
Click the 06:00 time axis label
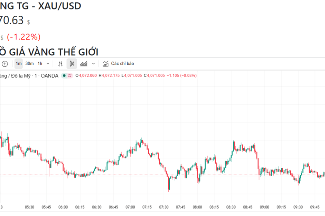click(x=63, y=207)
